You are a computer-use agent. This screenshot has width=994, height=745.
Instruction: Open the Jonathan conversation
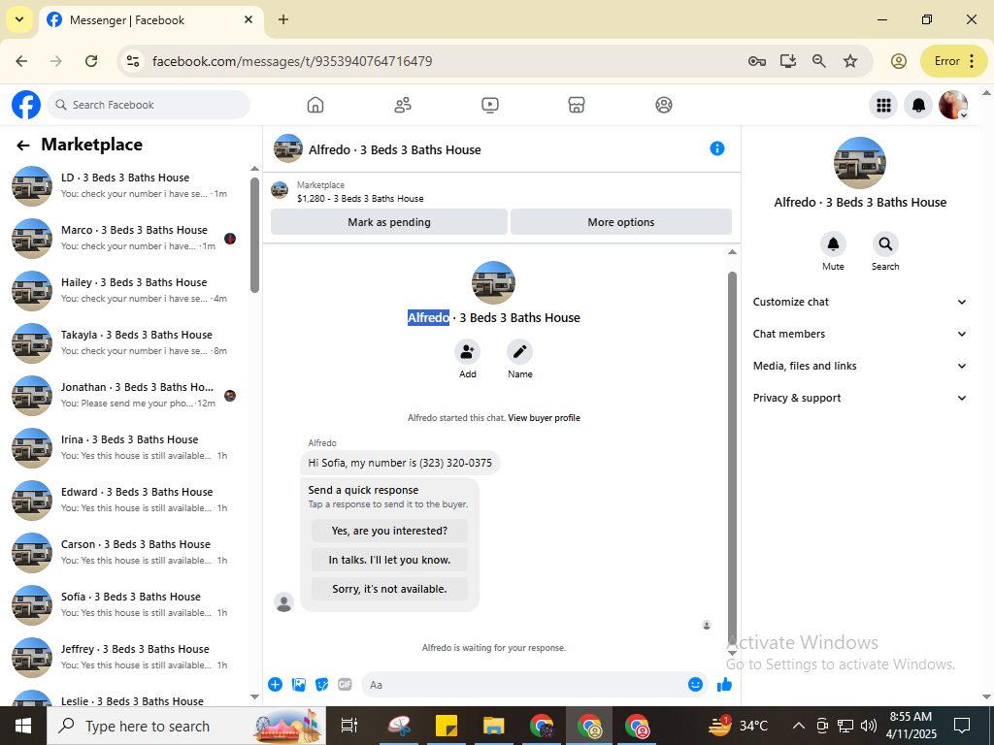127,396
